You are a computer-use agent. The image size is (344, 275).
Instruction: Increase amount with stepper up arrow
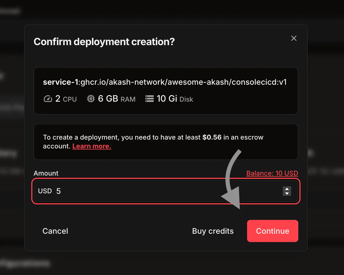(287, 189)
